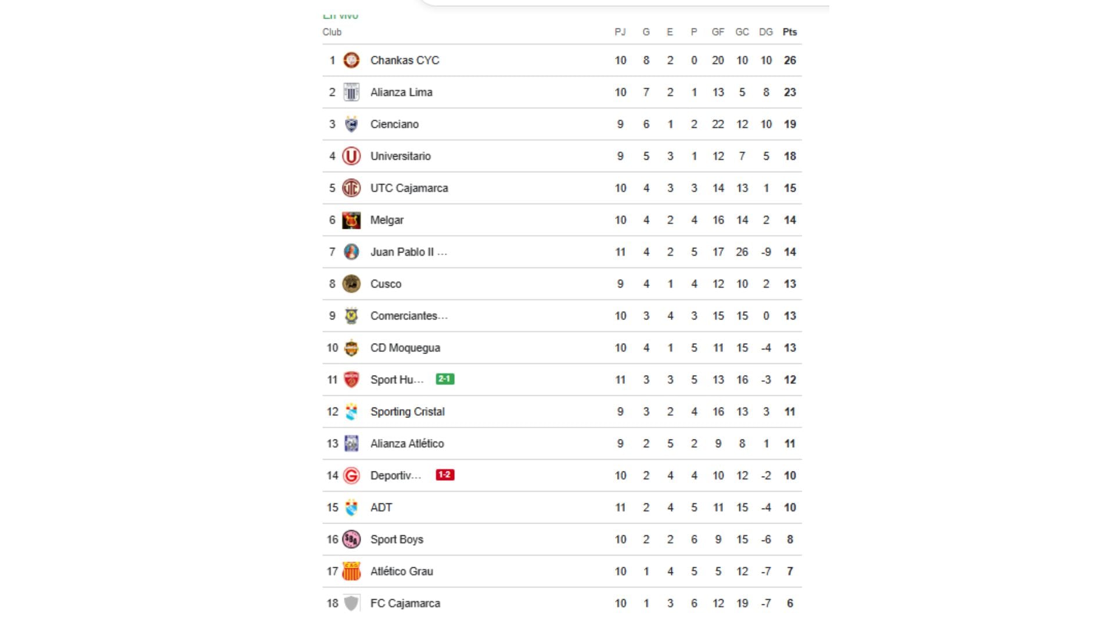1115x627 pixels.
Task: Select the Sport Boys club logo
Action: [351, 539]
